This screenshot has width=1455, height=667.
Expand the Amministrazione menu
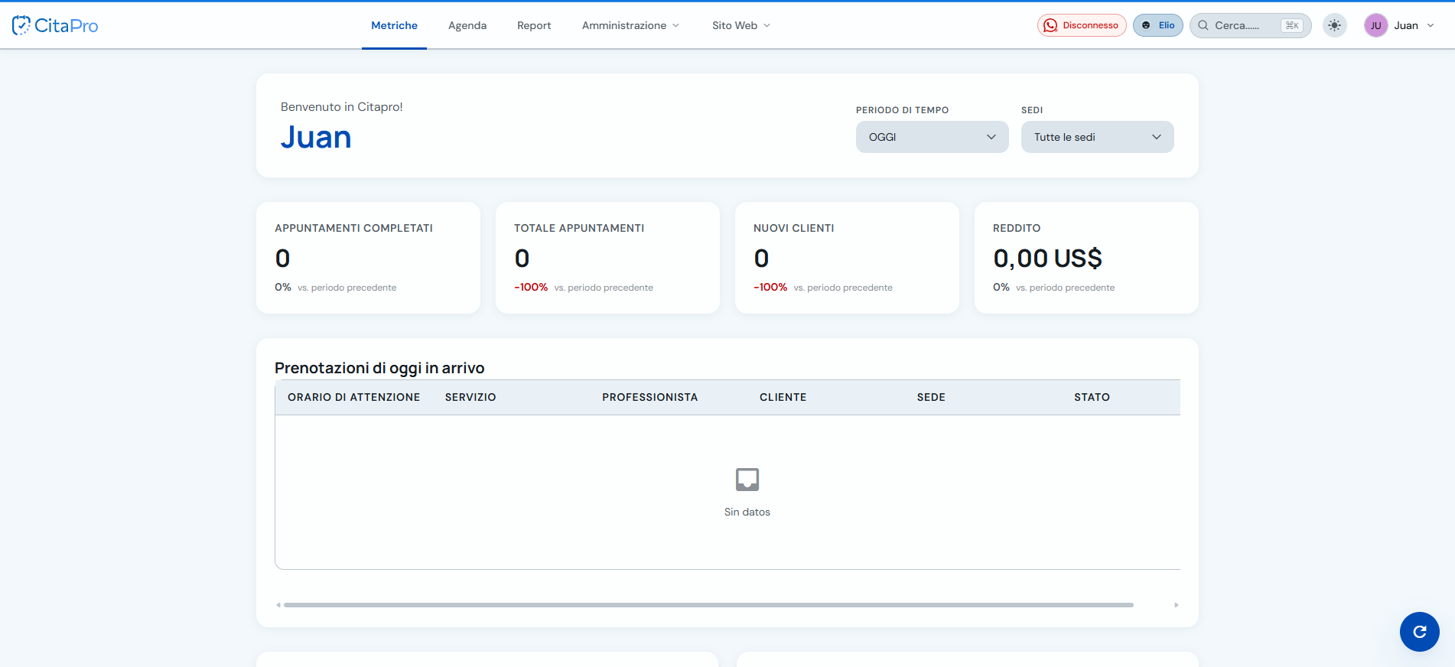click(x=630, y=25)
